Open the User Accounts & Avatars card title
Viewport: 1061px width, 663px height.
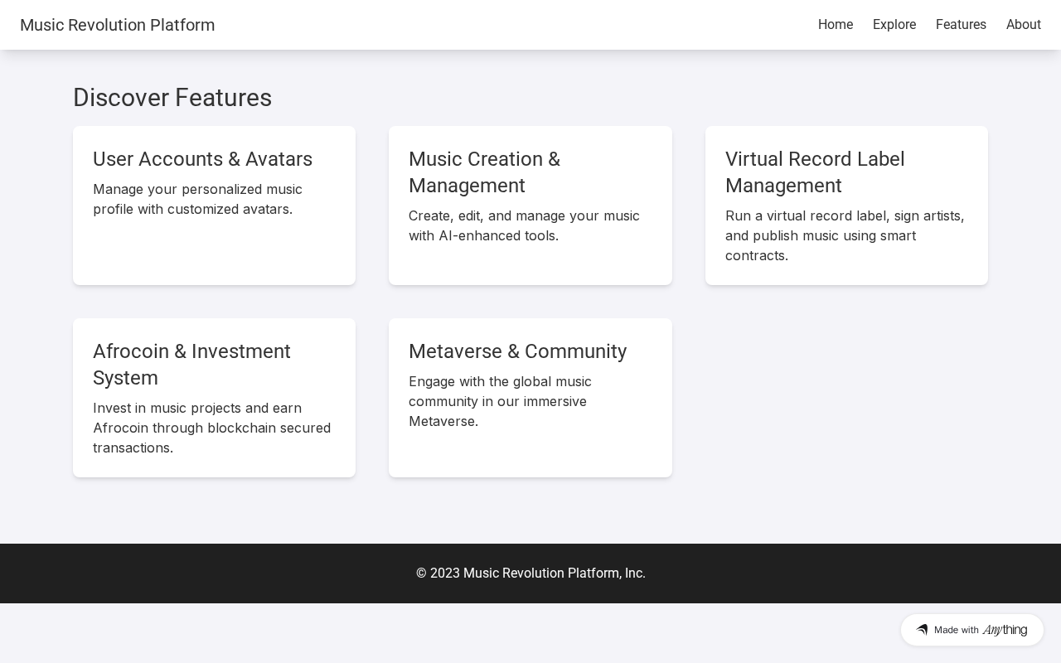(202, 159)
